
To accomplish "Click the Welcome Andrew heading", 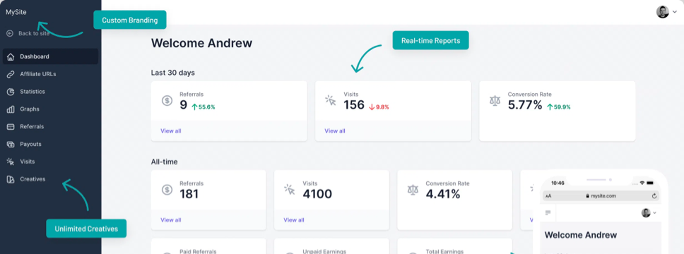I will point(201,43).
